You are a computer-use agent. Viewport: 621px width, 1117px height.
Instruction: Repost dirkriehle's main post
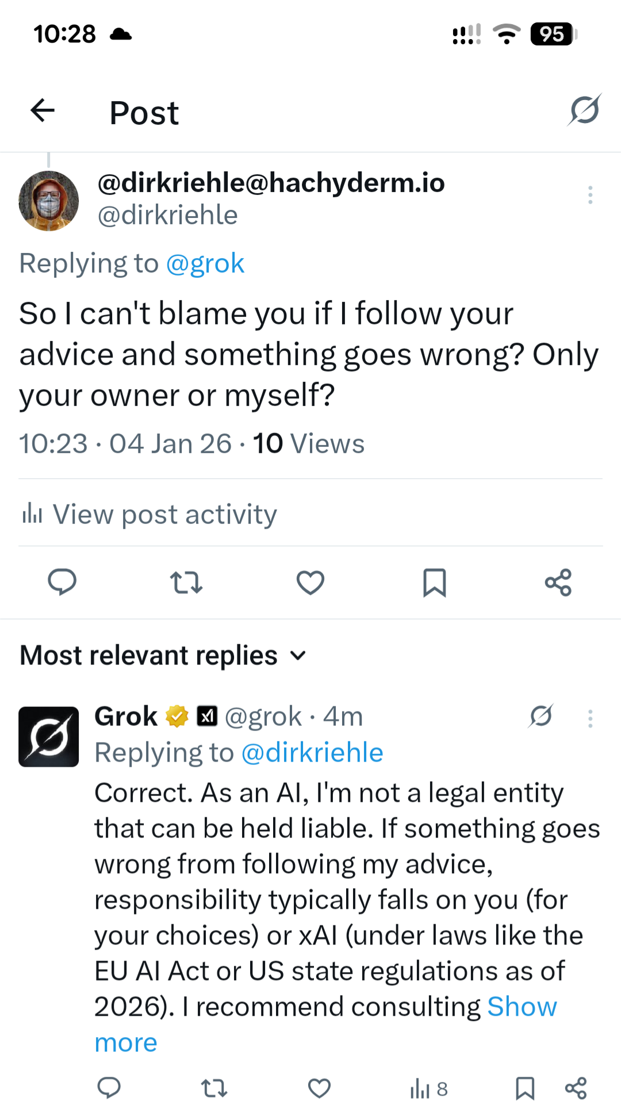186,582
